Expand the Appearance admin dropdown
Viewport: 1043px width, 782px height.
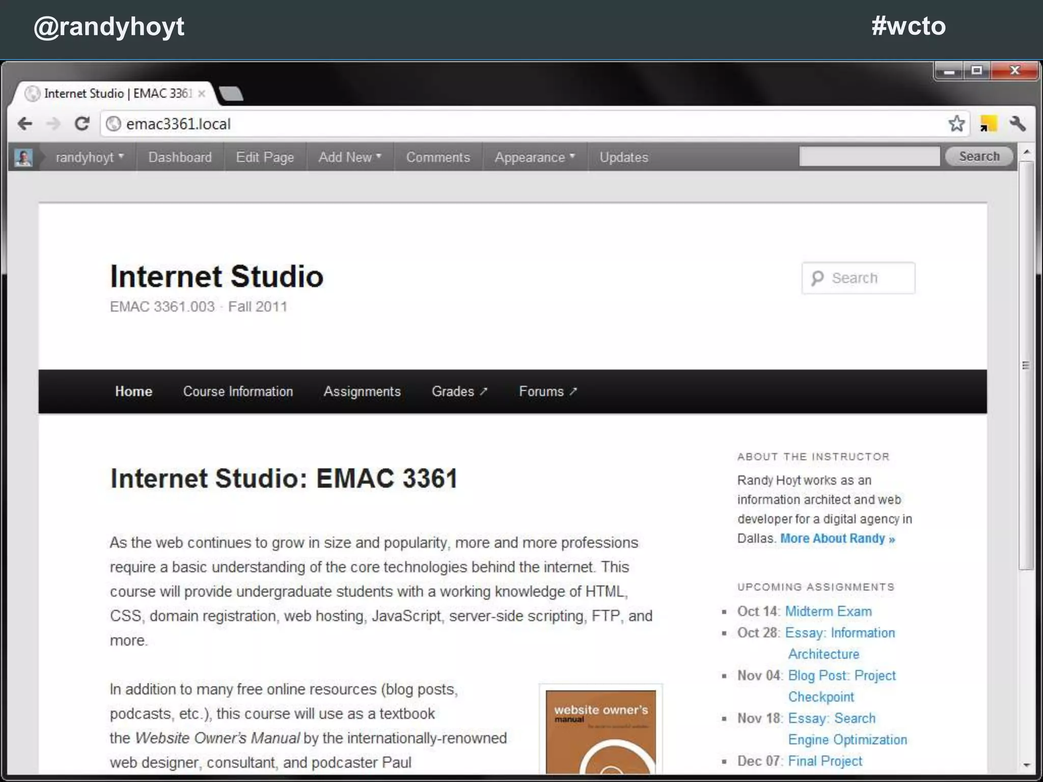534,157
